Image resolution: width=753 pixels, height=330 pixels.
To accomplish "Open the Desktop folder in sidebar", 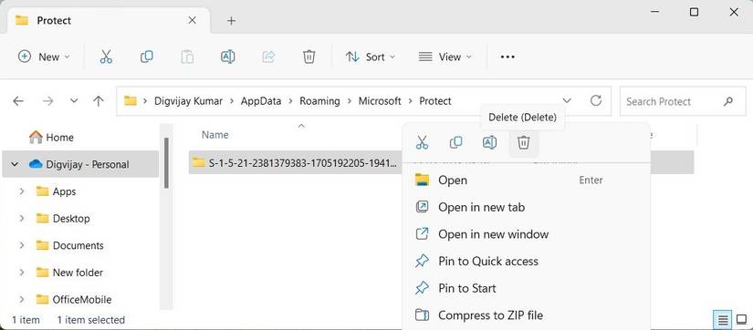I will pyautogui.click(x=63, y=218).
